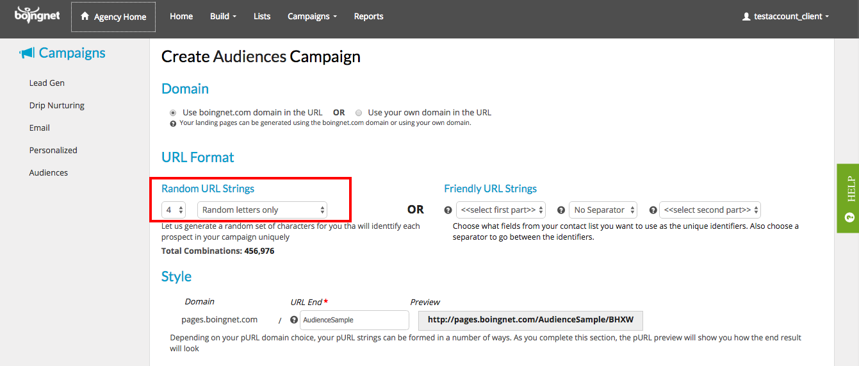Open Personalized campaigns in sidebar
Viewport: 859px width, 366px height.
tap(53, 150)
